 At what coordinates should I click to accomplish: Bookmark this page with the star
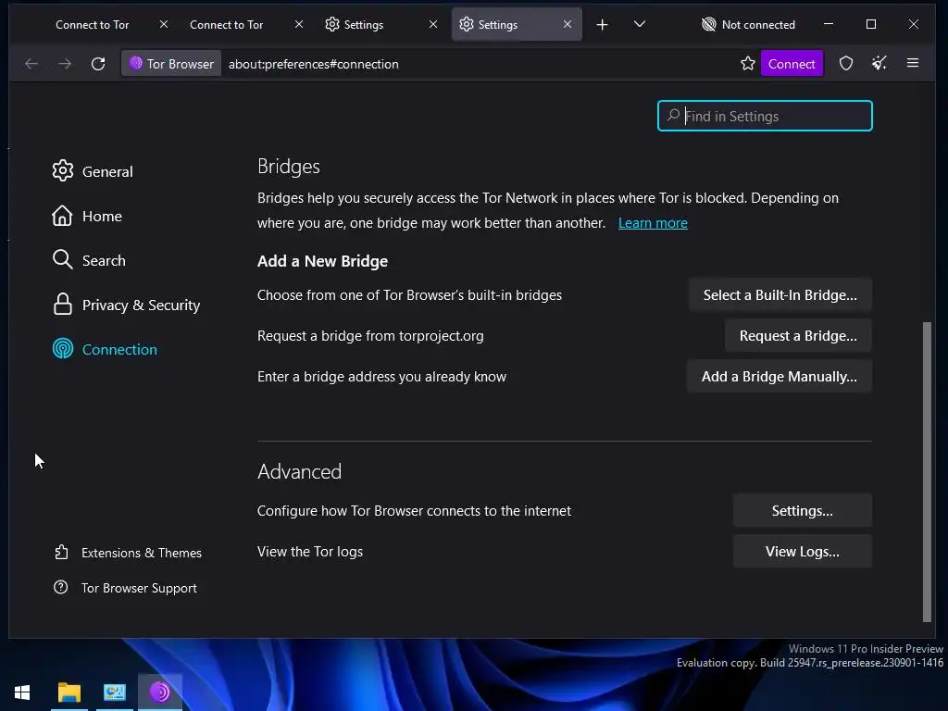(x=748, y=64)
